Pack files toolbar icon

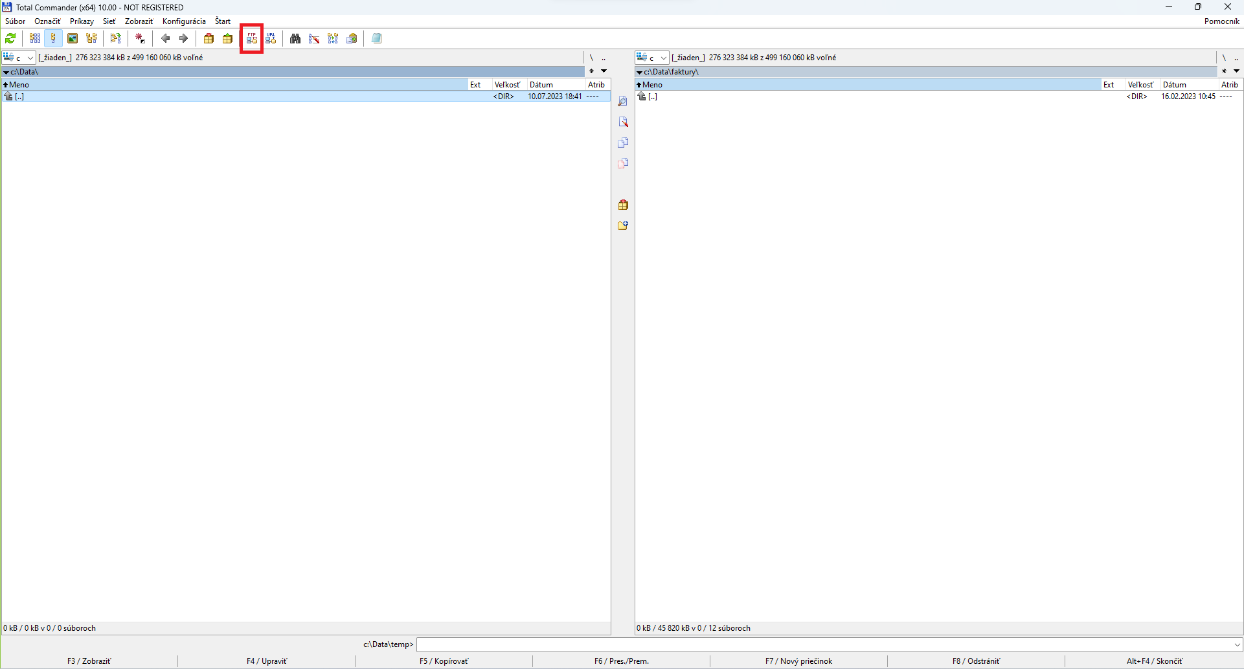209,38
